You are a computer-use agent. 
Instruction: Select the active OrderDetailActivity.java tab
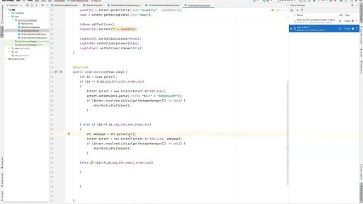pos(199,5)
